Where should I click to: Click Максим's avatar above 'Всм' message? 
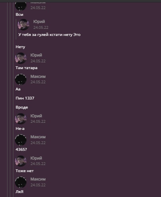click(x=21, y=6)
